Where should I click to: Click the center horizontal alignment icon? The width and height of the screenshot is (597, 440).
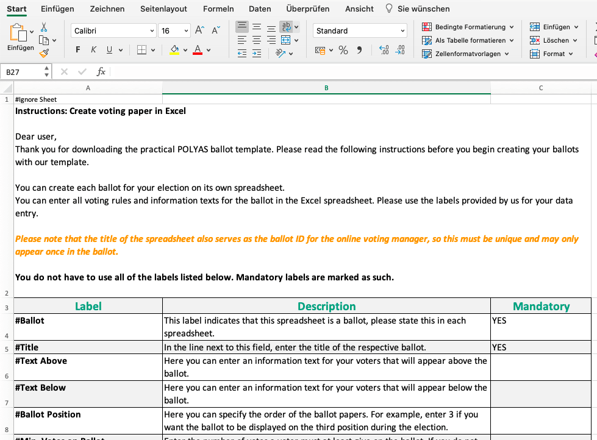tap(257, 40)
